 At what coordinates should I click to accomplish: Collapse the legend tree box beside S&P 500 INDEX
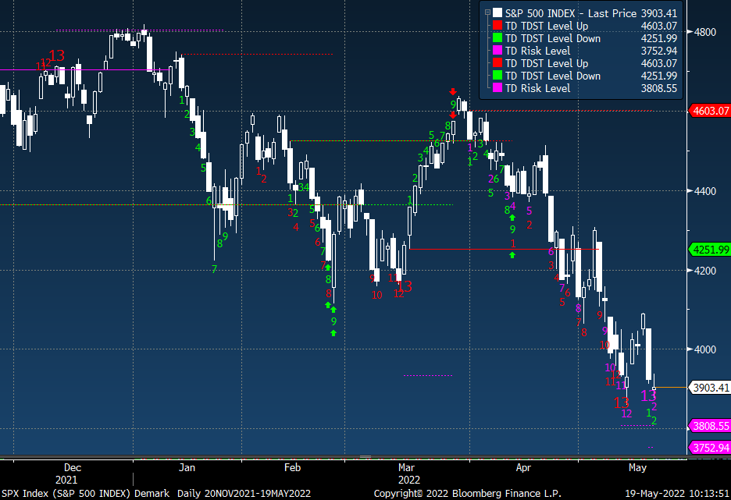(487, 12)
